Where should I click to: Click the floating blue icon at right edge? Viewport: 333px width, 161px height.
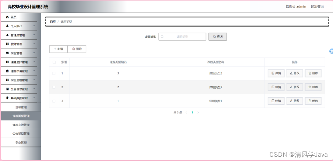pos(331,51)
